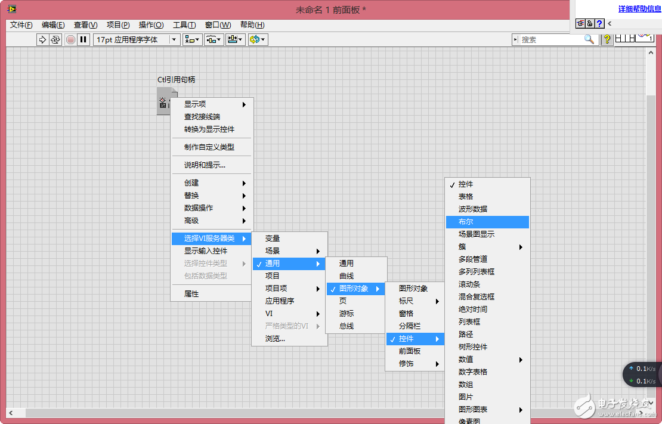Open the Align Objects toolbar menu
This screenshot has height=424, width=662.
[x=192, y=40]
